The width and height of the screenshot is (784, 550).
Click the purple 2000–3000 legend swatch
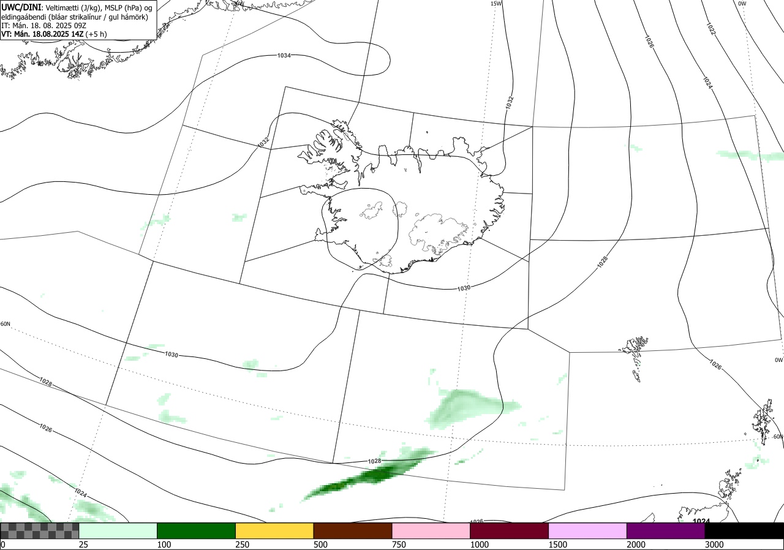(666, 530)
